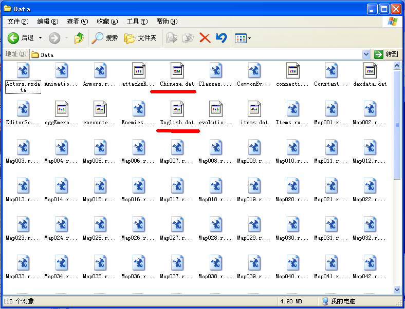This screenshot has width=405, height=309.
Task: Click the Map033.r... file name text
Action: tap(22, 277)
